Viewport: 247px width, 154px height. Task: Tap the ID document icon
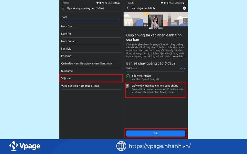coord(128,87)
